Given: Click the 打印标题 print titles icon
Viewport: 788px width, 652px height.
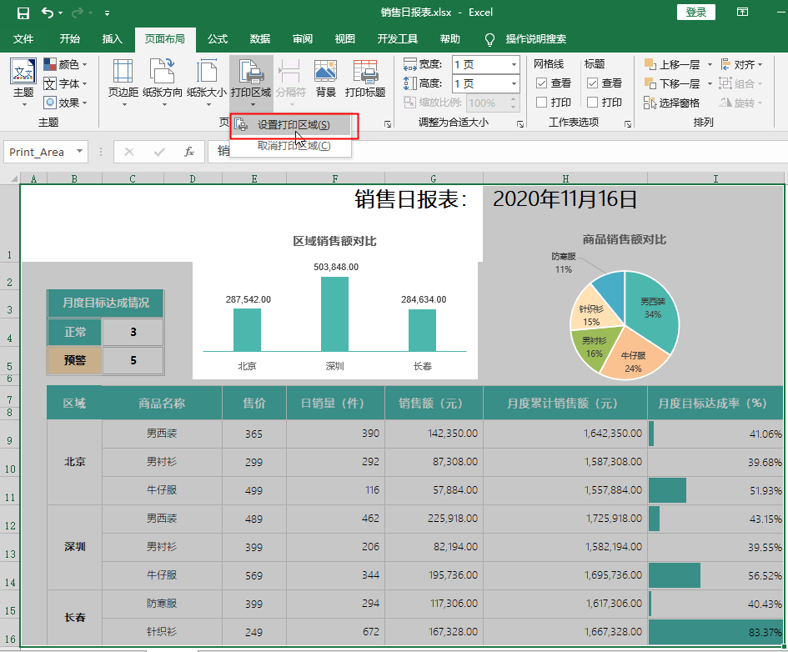Looking at the screenshot, I should click(365, 71).
